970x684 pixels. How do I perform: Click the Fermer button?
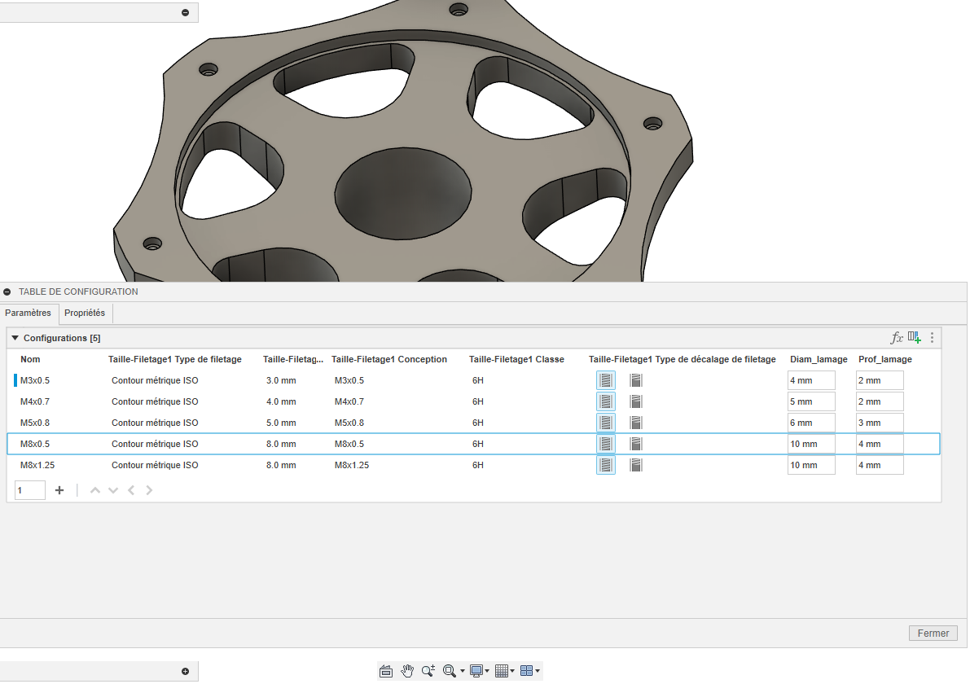coord(933,634)
